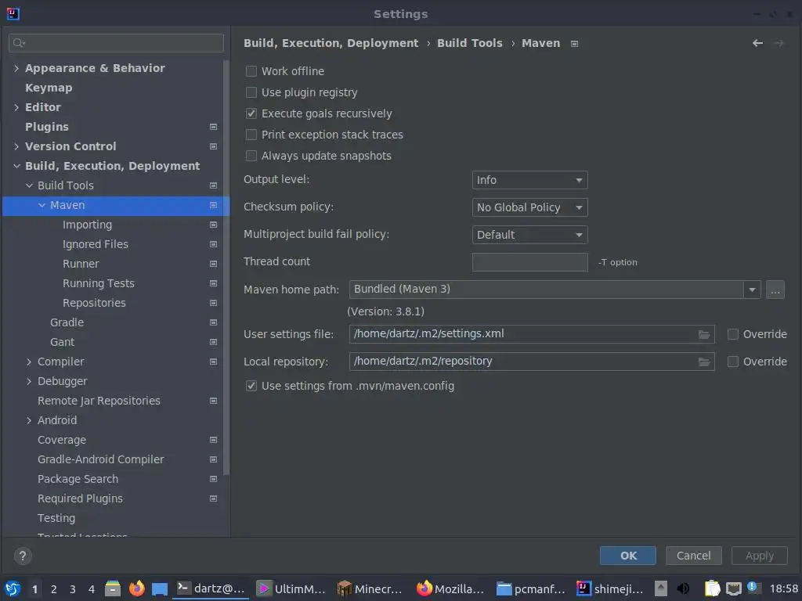
Task: Open Firefox launcher in taskbar
Action: (x=136, y=588)
